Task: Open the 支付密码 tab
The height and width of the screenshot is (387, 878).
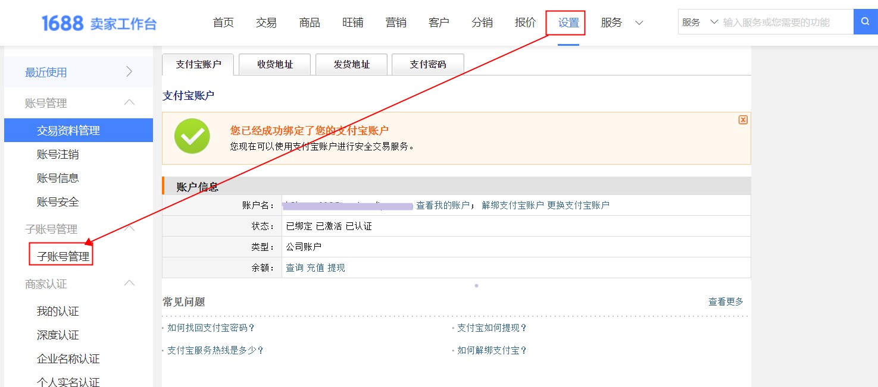Action: [427, 64]
